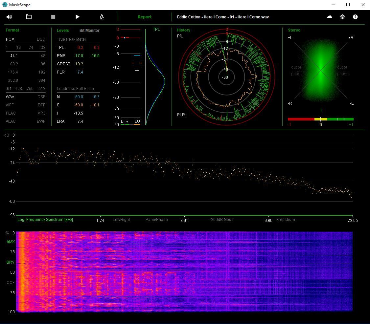Click the stereo correlation meter bar
The width and height of the screenshot is (370, 324).
(x=320, y=119)
